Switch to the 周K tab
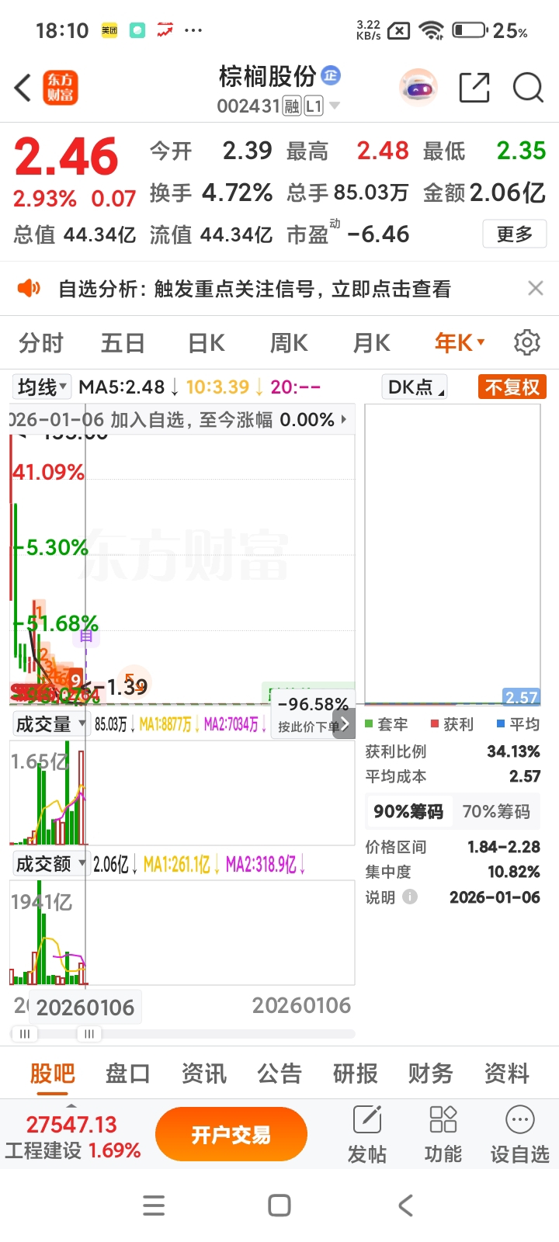 pos(289,342)
